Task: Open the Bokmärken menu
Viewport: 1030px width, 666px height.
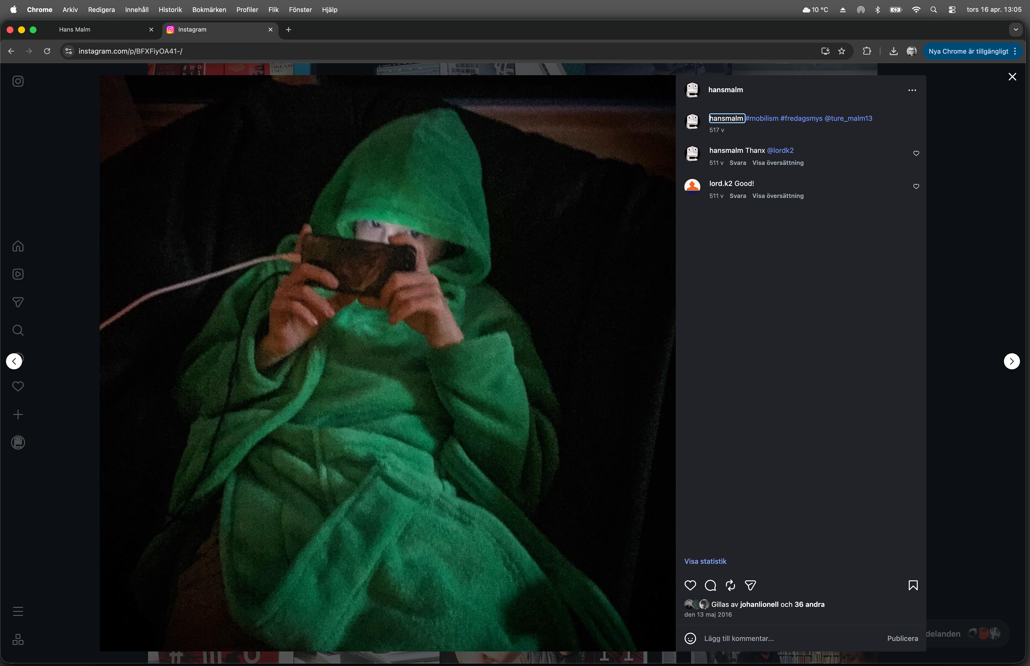Action: [x=209, y=9]
